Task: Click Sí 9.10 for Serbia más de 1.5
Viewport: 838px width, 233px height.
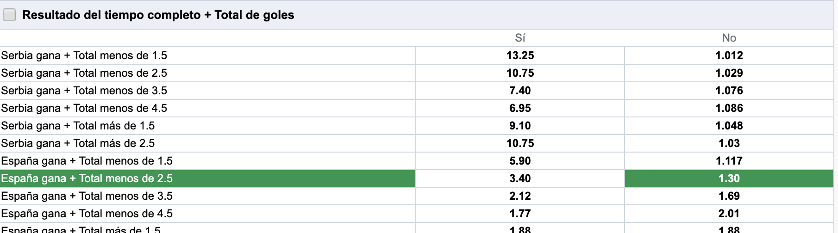Action: 520,126
